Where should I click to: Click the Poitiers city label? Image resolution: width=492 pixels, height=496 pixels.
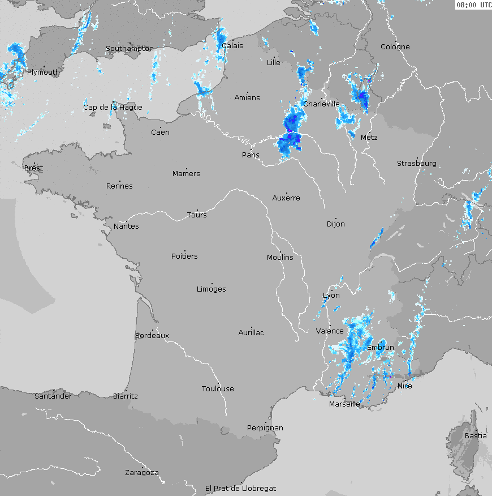(x=184, y=256)
